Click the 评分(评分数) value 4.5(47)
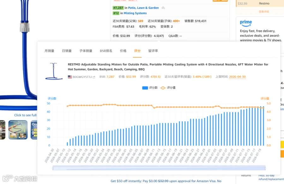This screenshot has width=284, height=184. coord(159,36)
